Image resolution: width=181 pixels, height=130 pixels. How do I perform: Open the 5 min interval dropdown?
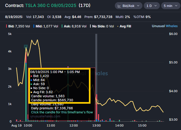[171, 6]
